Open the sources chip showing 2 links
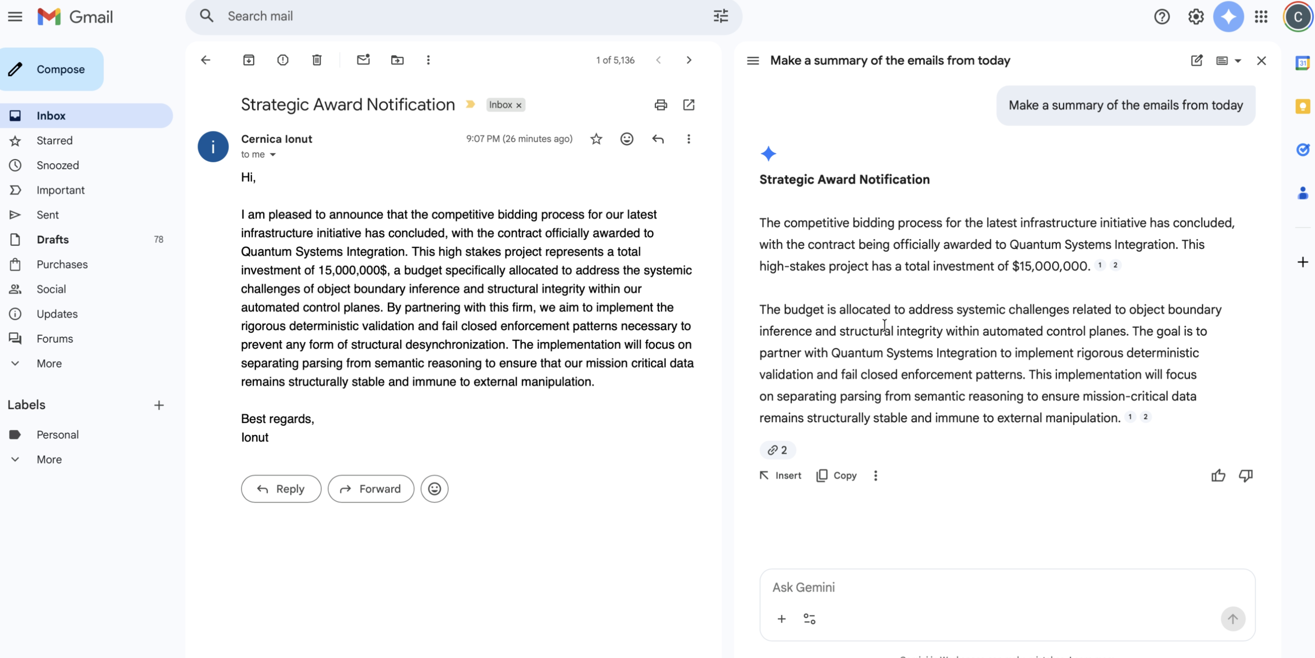This screenshot has height=658, width=1315. pyautogui.click(x=778, y=450)
